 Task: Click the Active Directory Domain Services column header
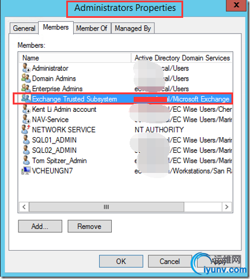click(x=182, y=58)
